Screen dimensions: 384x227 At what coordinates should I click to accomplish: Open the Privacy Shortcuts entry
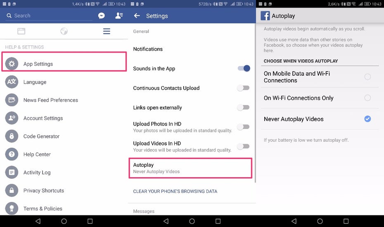(64, 190)
